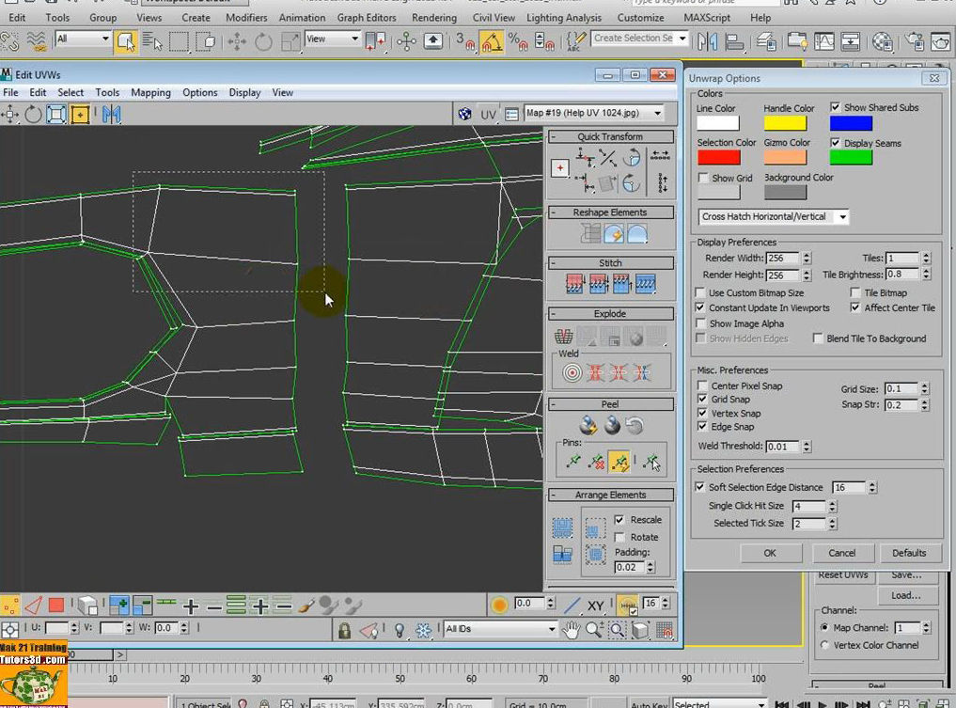The width and height of the screenshot is (956, 708).
Task: Open the Mapping menu in Edit UVWs
Action: 150,93
